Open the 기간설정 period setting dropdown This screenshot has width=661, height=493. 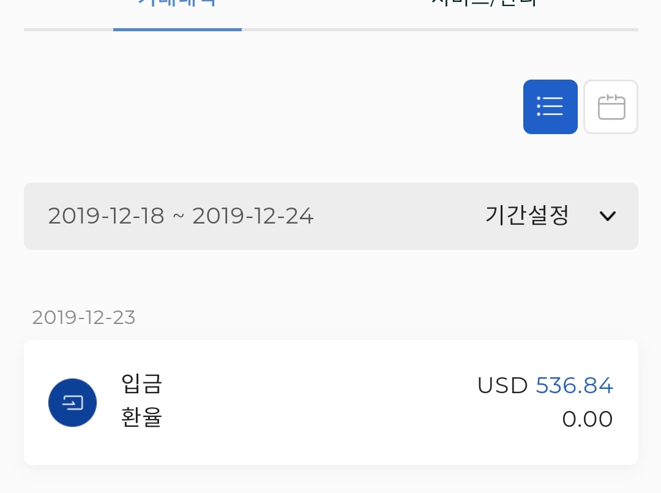527,216
